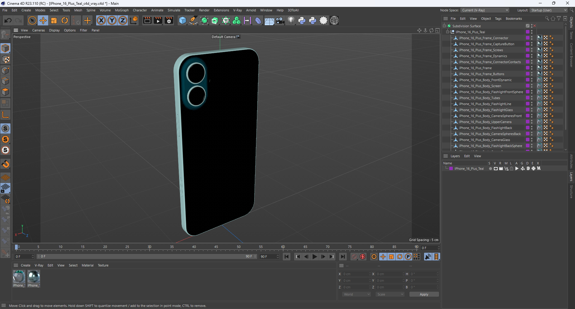
Task: Open the Layout Startup dropdown
Action: 548,10
